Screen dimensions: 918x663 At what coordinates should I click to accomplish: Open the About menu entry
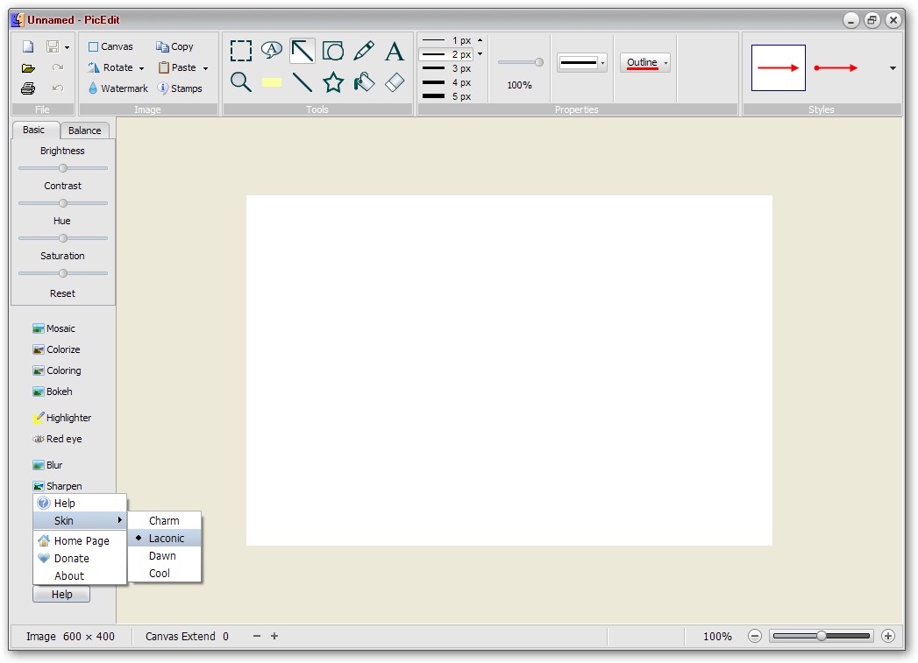coord(80,576)
